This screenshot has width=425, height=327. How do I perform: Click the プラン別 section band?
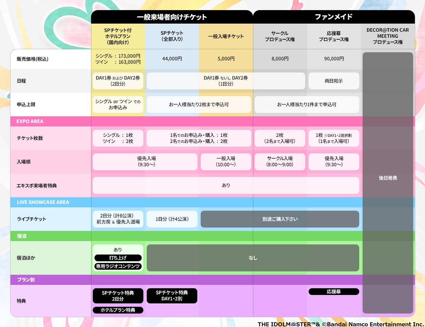(213, 280)
